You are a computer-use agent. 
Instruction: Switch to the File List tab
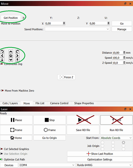pos(40,103)
